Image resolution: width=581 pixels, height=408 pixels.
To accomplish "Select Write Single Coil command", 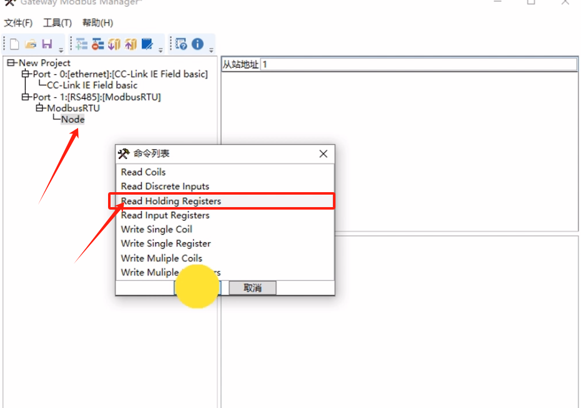I will [157, 229].
